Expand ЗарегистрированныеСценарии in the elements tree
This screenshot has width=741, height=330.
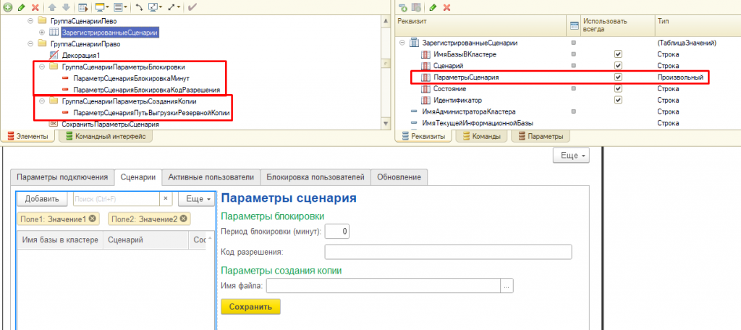42,32
